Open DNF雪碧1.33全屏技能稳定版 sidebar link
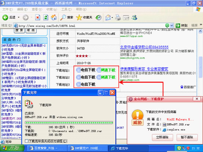 23,56
